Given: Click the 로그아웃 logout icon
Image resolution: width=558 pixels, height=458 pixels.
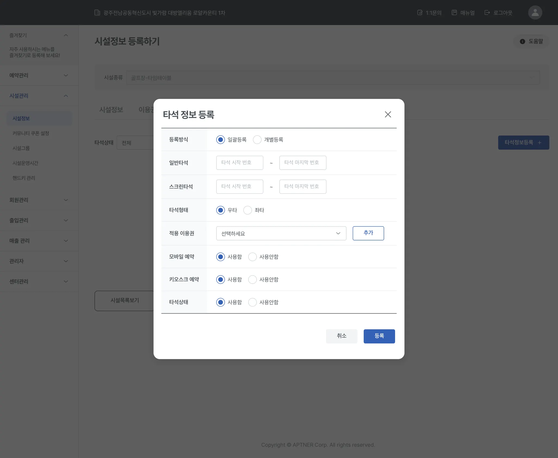Looking at the screenshot, I should (x=487, y=13).
